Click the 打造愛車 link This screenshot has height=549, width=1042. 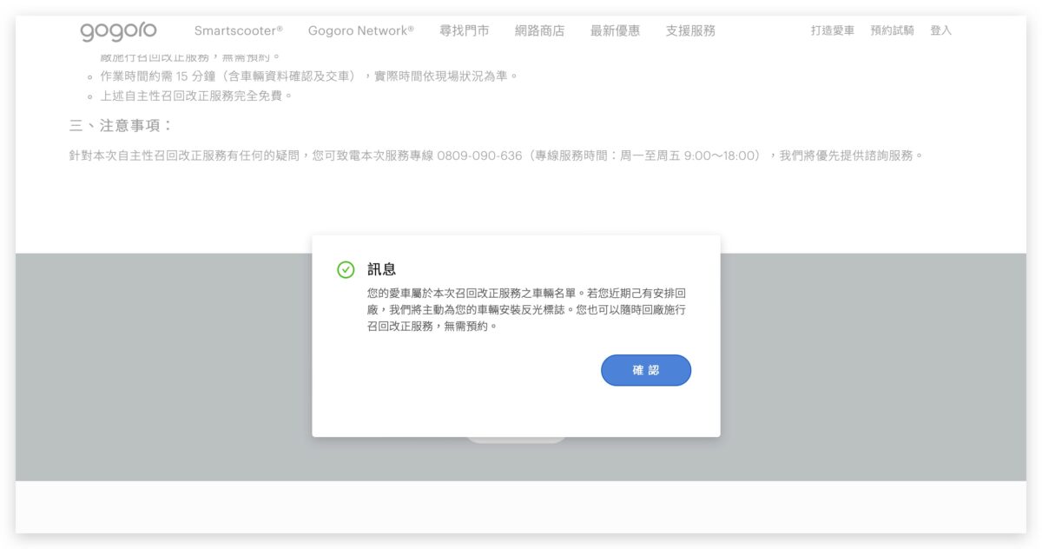tap(833, 30)
